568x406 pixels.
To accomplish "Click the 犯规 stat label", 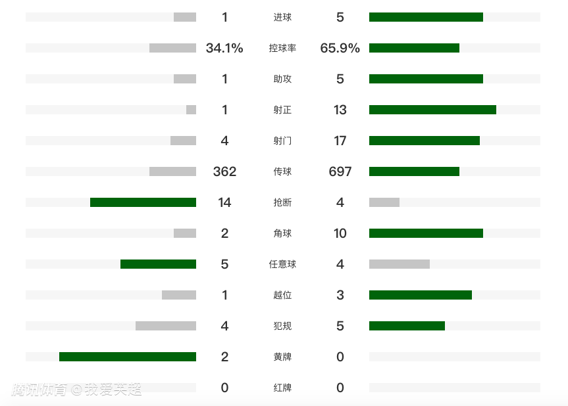I will pos(282,327).
